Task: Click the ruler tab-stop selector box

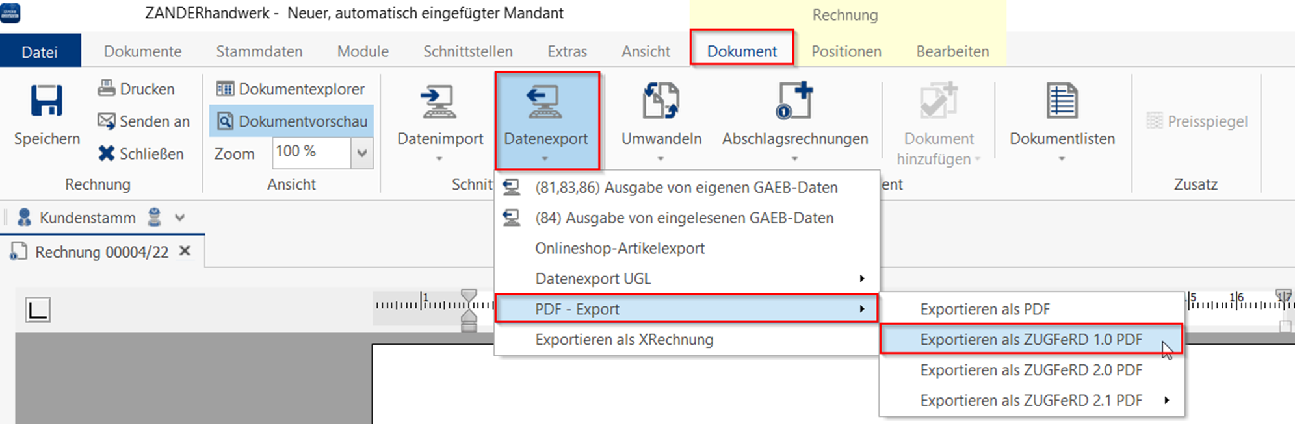Action: pos(38,309)
